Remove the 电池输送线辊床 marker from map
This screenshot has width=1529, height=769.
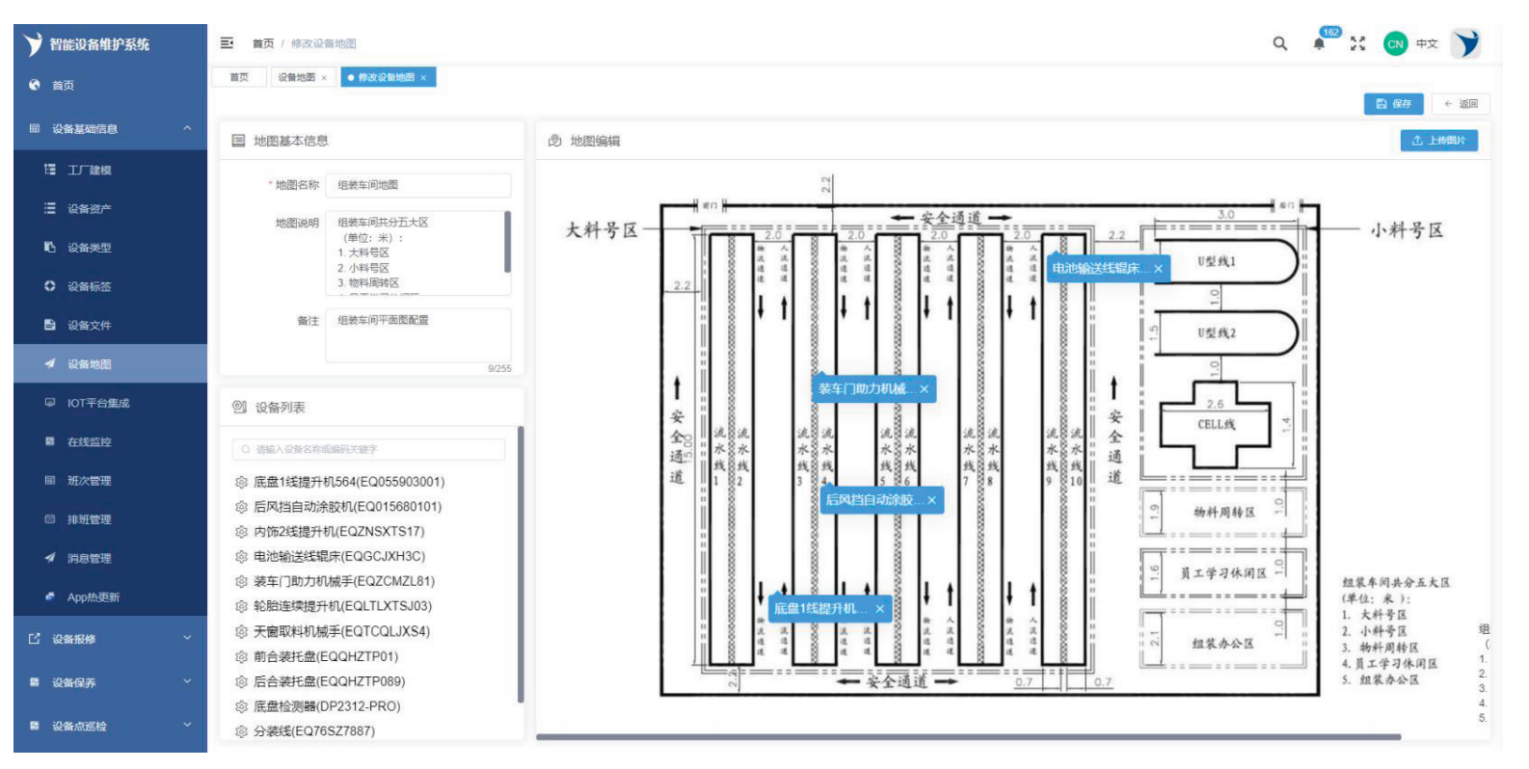pyautogui.click(x=1158, y=269)
